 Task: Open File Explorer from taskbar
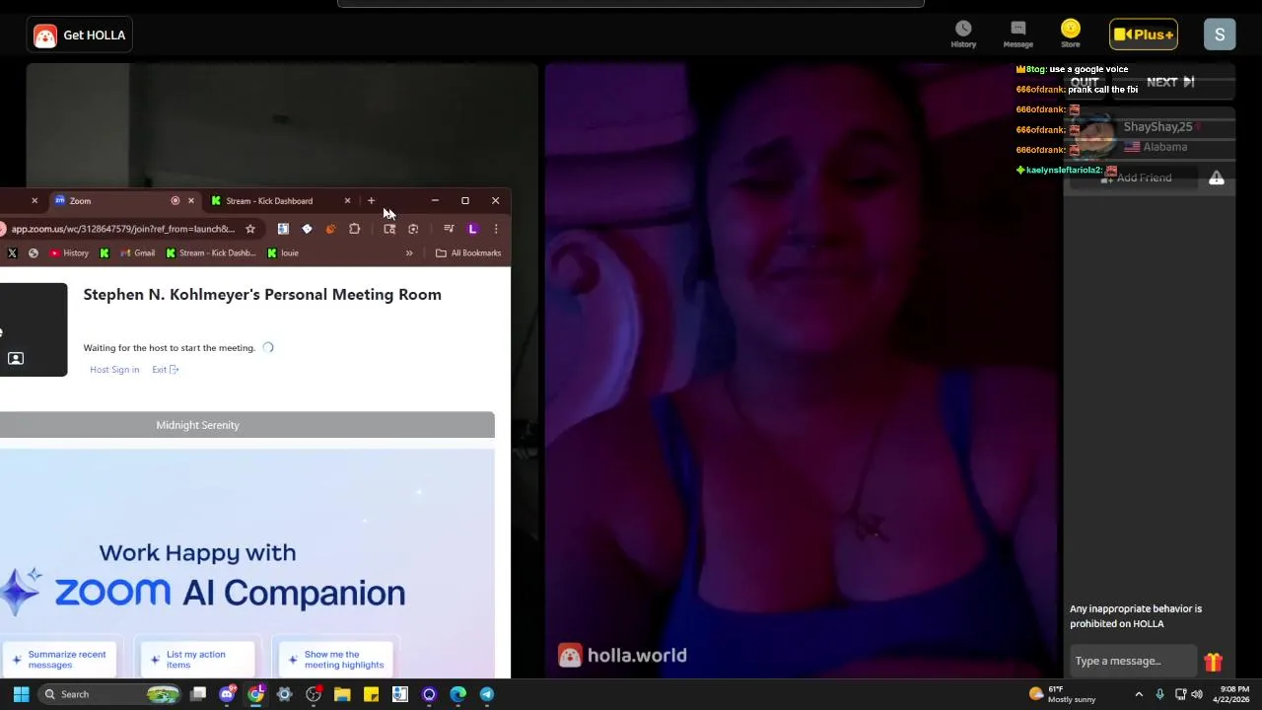point(342,694)
